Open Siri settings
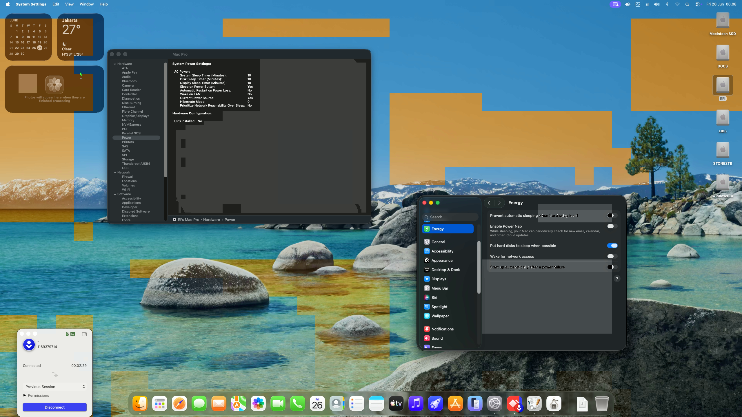This screenshot has width=742, height=417. tap(448, 297)
